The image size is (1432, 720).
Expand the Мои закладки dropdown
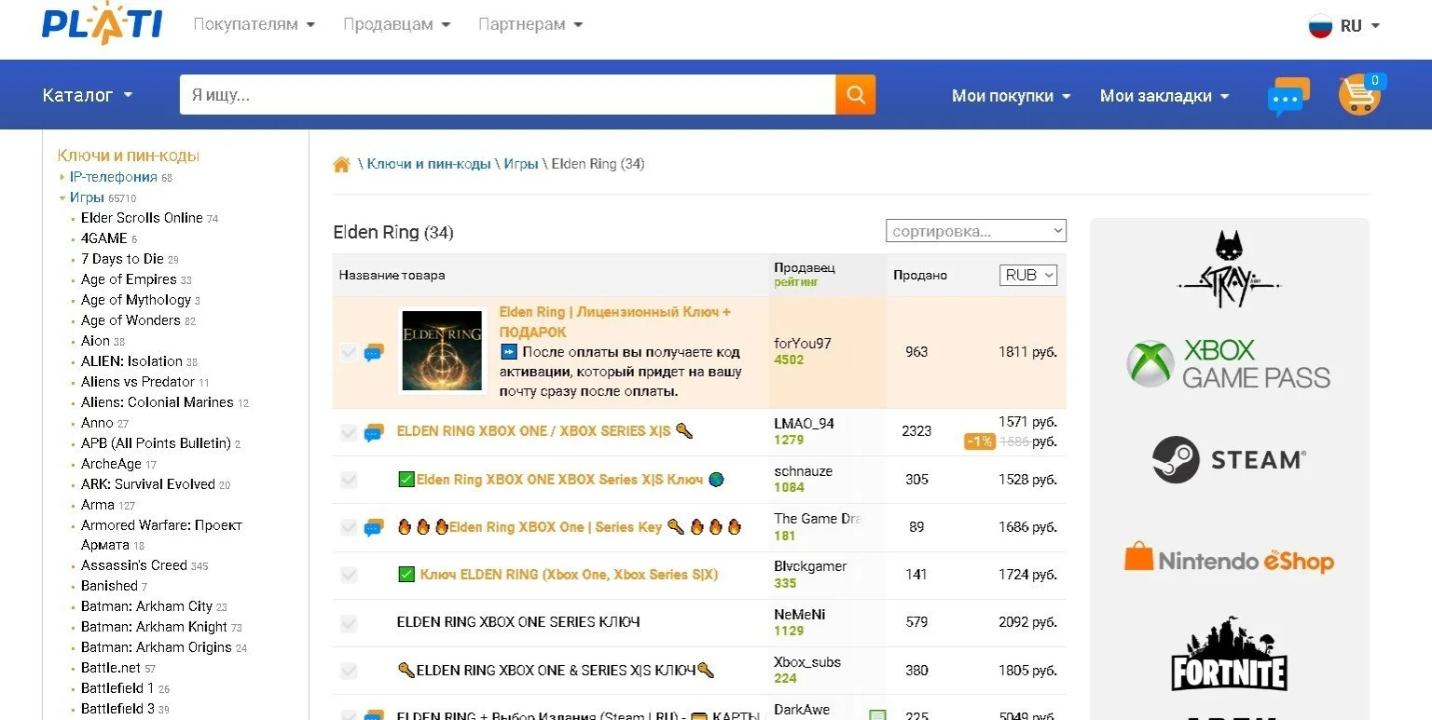pos(1164,96)
